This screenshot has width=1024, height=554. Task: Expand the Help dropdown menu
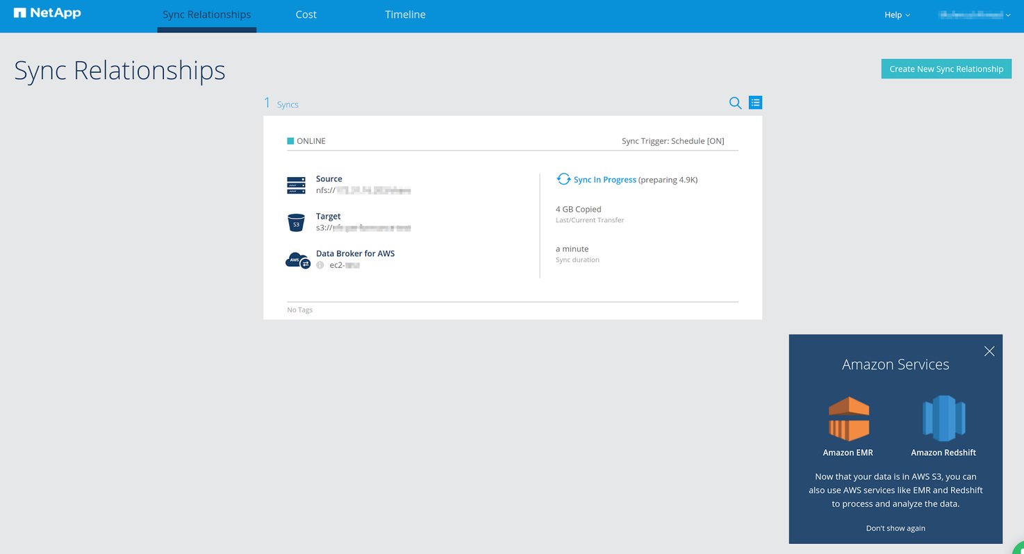click(897, 15)
